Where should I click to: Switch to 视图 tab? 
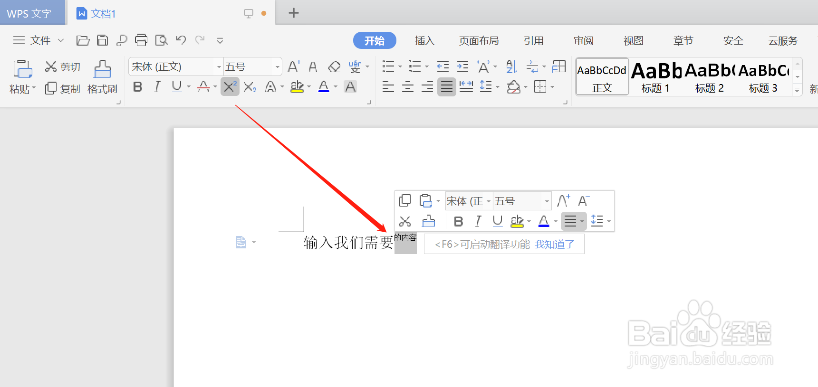click(634, 41)
